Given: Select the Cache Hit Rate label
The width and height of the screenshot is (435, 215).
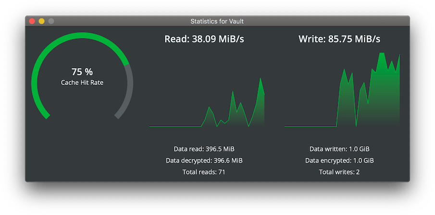Looking at the screenshot, I should coord(82,83).
